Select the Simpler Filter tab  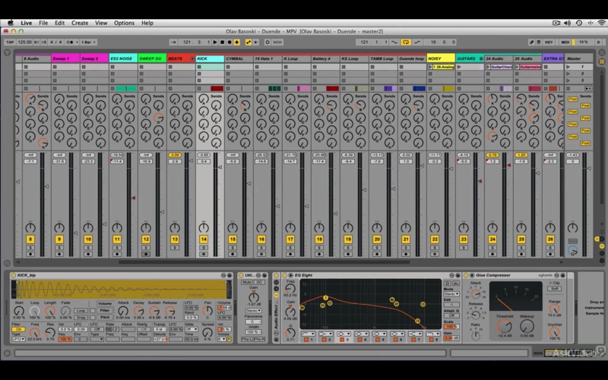[x=105, y=310]
